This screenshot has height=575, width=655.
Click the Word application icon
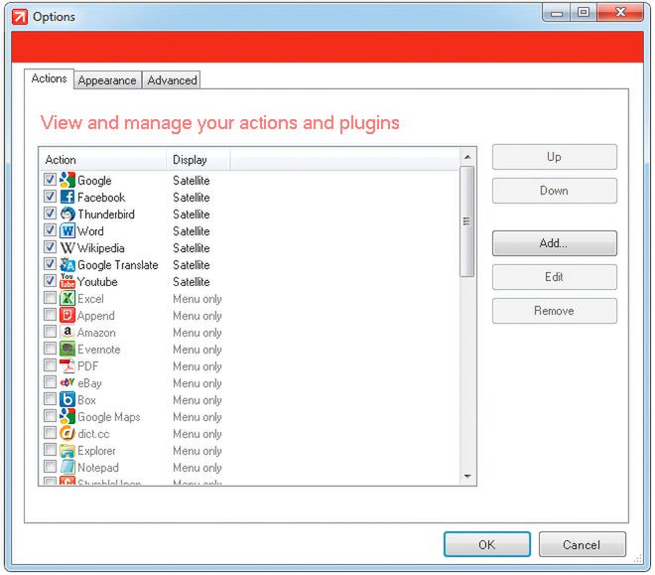tap(67, 230)
